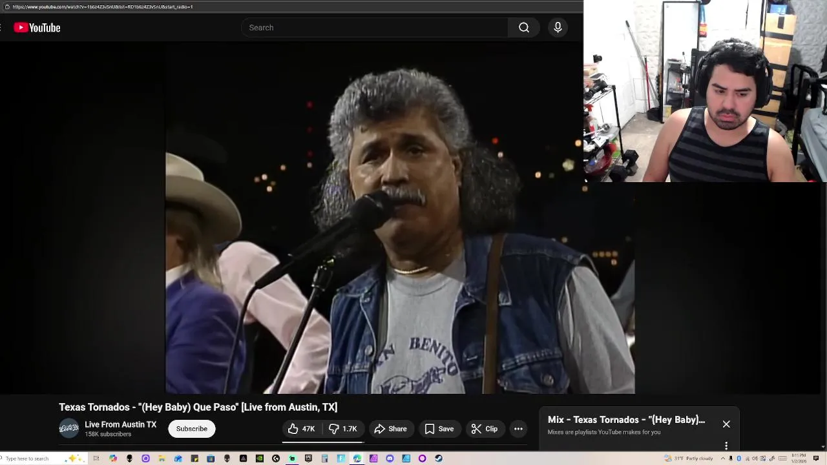Open Microsoft Edge in taskbar

[357, 459]
